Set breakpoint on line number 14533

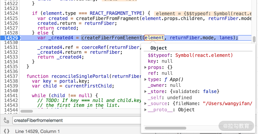(x=11, y=57)
